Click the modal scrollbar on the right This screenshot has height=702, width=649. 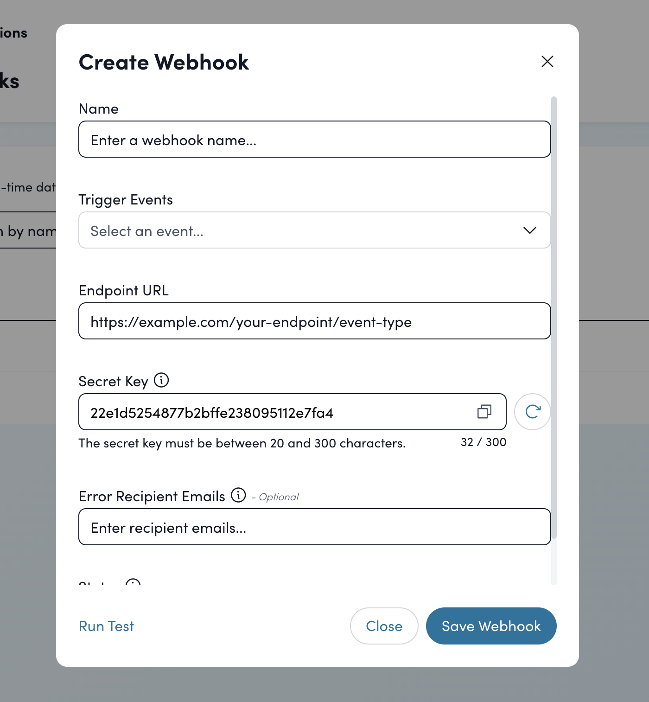pyautogui.click(x=554, y=325)
